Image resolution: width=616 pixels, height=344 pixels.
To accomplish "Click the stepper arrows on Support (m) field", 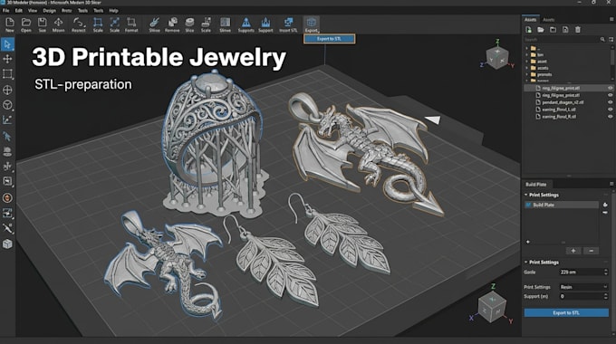I will [x=605, y=296].
